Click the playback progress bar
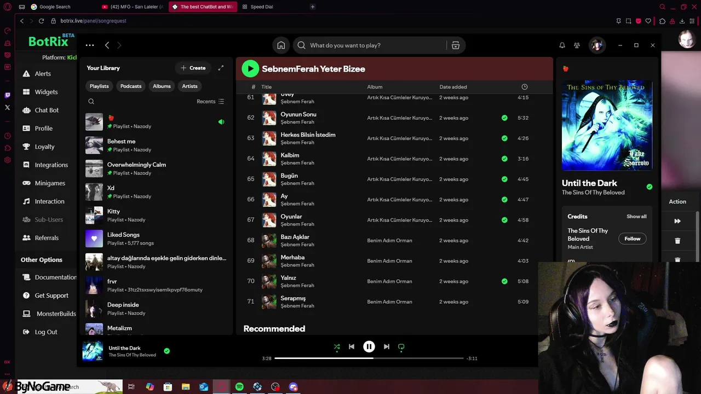The width and height of the screenshot is (701, 394). [x=369, y=358]
